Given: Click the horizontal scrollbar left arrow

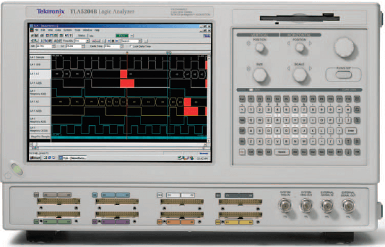Looking at the screenshot, I should (x=31, y=144).
